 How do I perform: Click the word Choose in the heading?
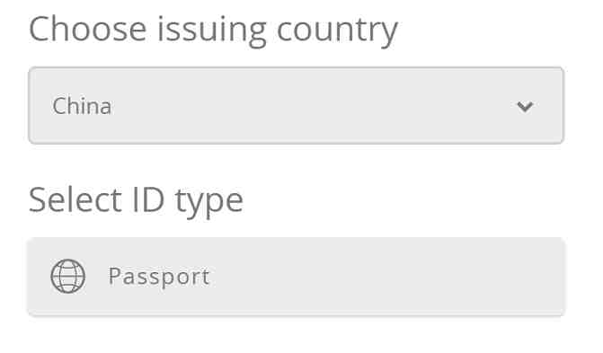tap(88, 29)
